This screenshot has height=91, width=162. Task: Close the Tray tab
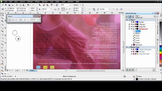8,74
